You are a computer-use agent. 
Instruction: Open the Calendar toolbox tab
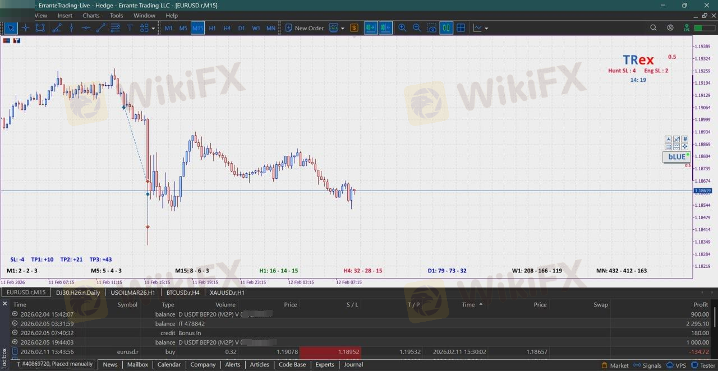click(169, 364)
